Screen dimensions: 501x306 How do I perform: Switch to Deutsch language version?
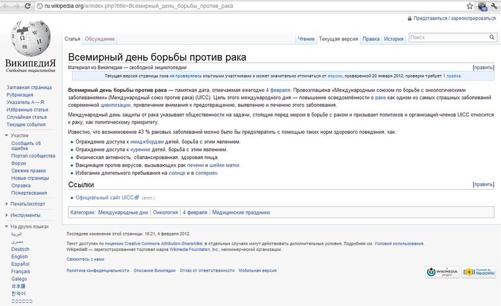tap(20, 249)
